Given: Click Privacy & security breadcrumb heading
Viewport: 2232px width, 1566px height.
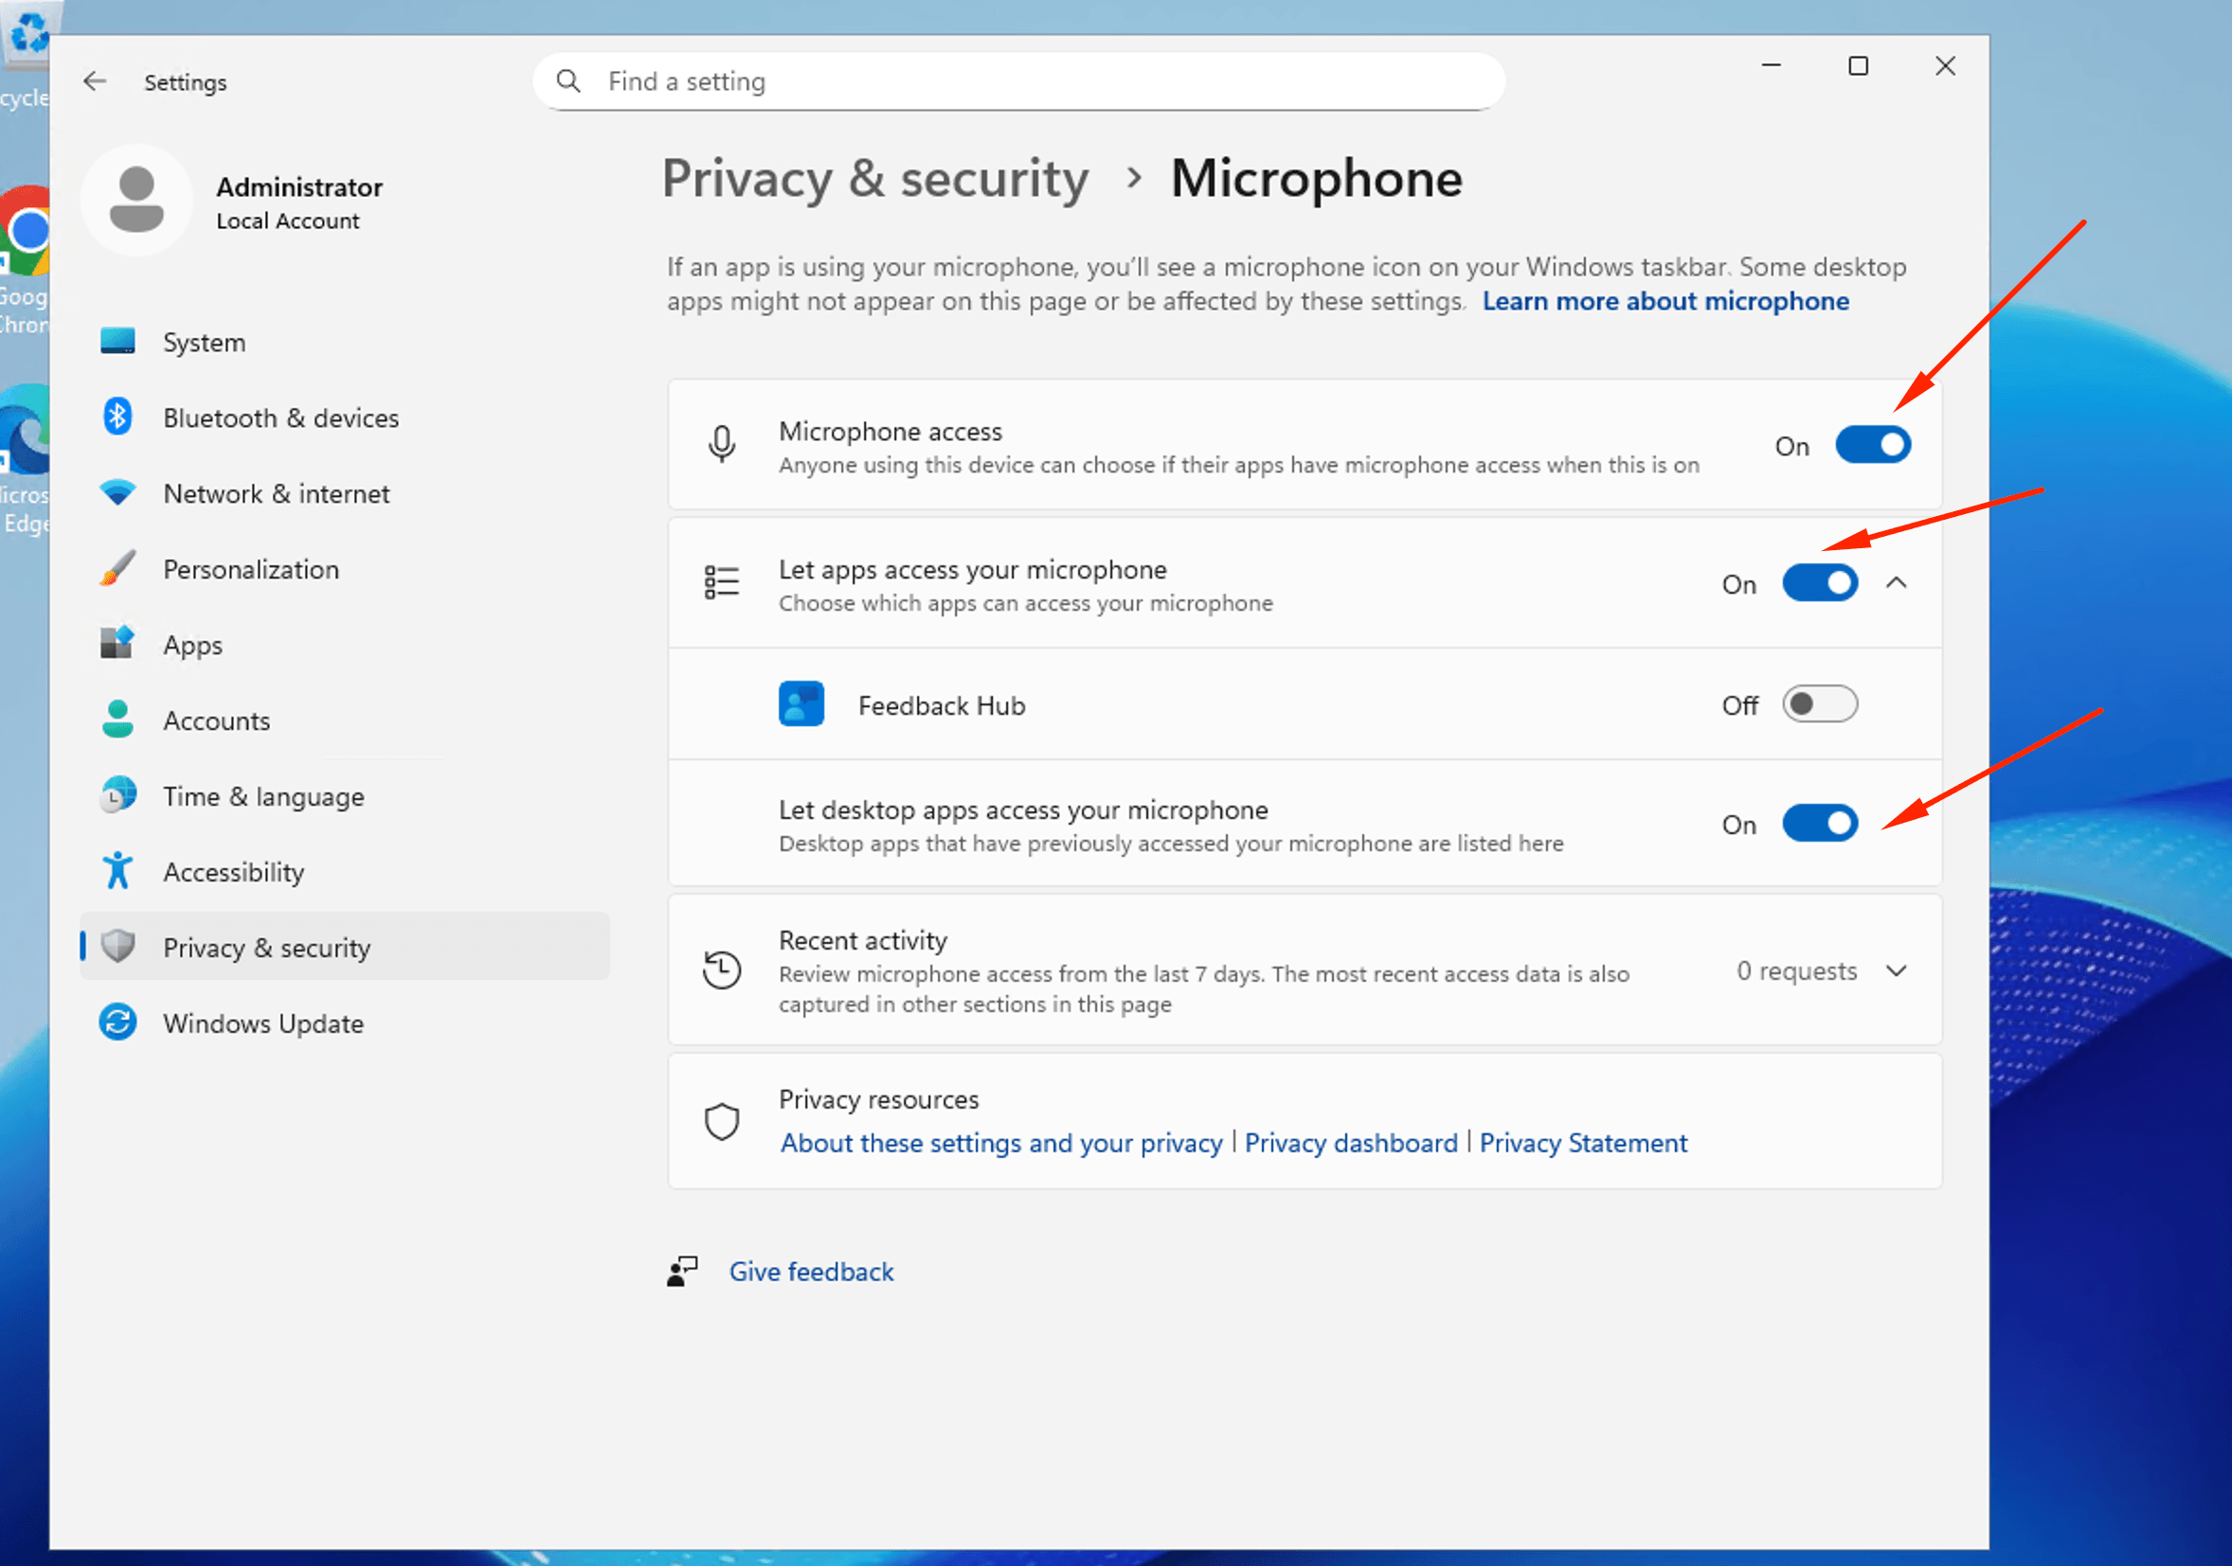Looking at the screenshot, I should tap(875, 180).
